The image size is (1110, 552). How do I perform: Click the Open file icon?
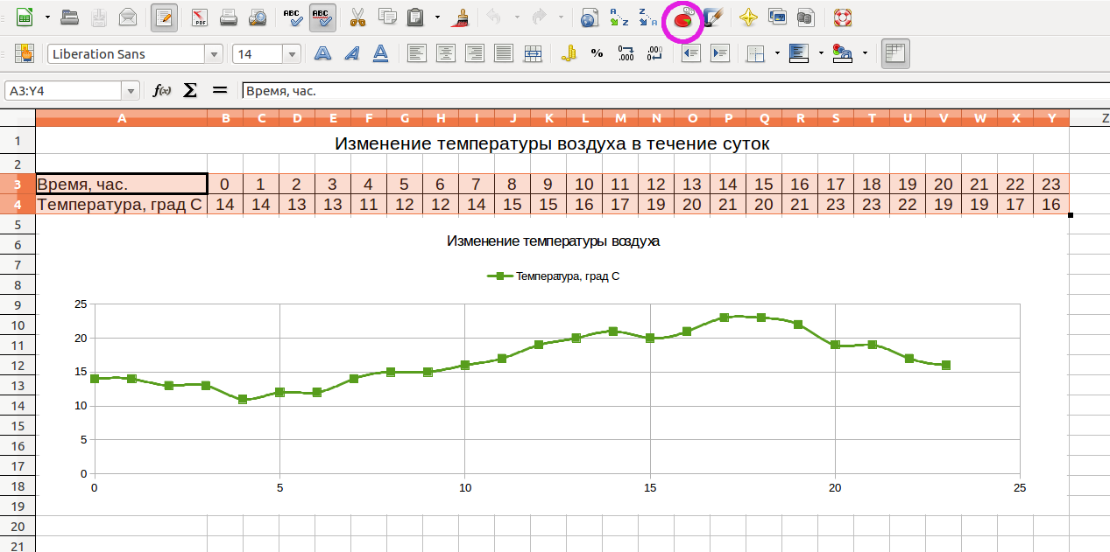pyautogui.click(x=70, y=17)
